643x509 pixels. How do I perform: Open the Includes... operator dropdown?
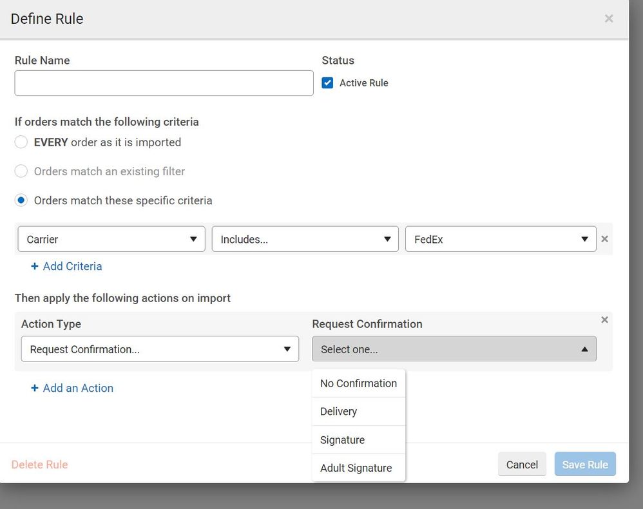click(305, 239)
